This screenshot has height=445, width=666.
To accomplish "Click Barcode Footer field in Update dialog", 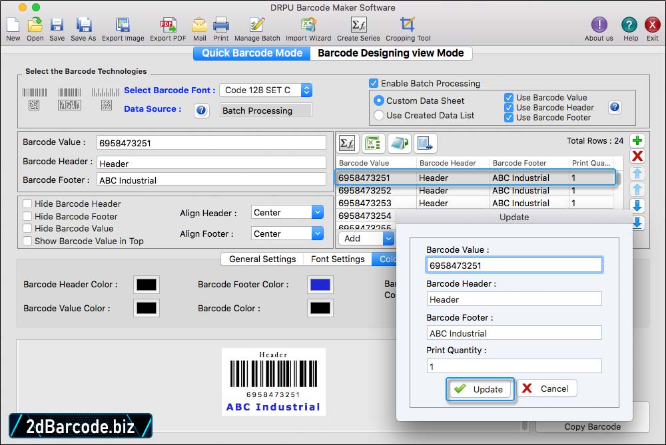I will pyautogui.click(x=514, y=333).
